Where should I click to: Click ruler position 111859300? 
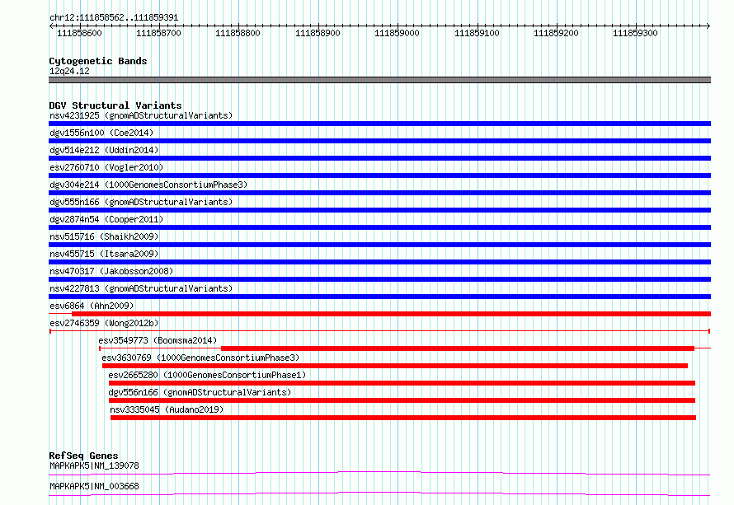coord(635,33)
